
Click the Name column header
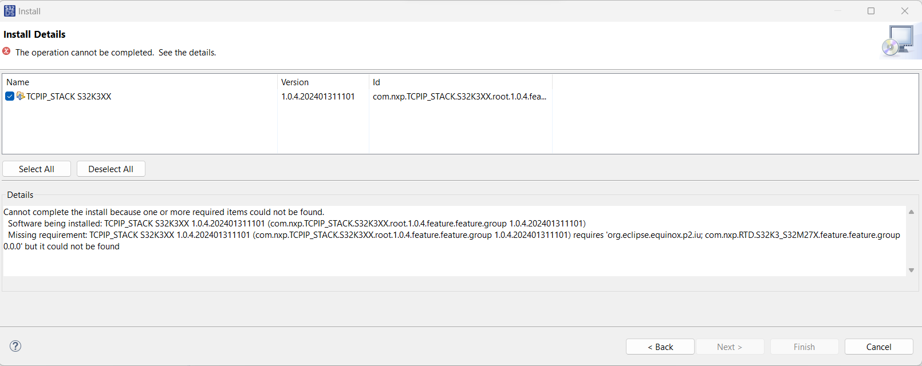coord(18,82)
